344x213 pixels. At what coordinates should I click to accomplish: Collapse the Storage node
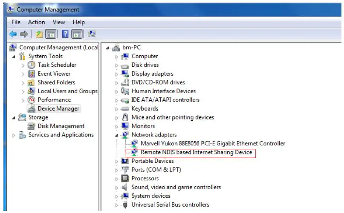[14, 118]
